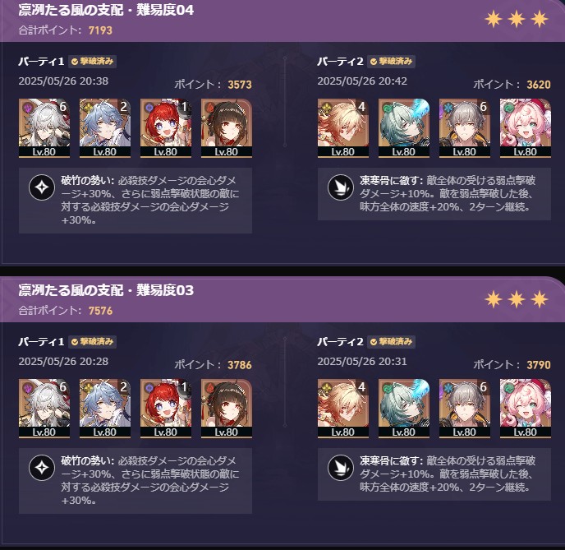
Task: Click 撃破済み badge for difficulty 04 party 2
Action: click(391, 62)
